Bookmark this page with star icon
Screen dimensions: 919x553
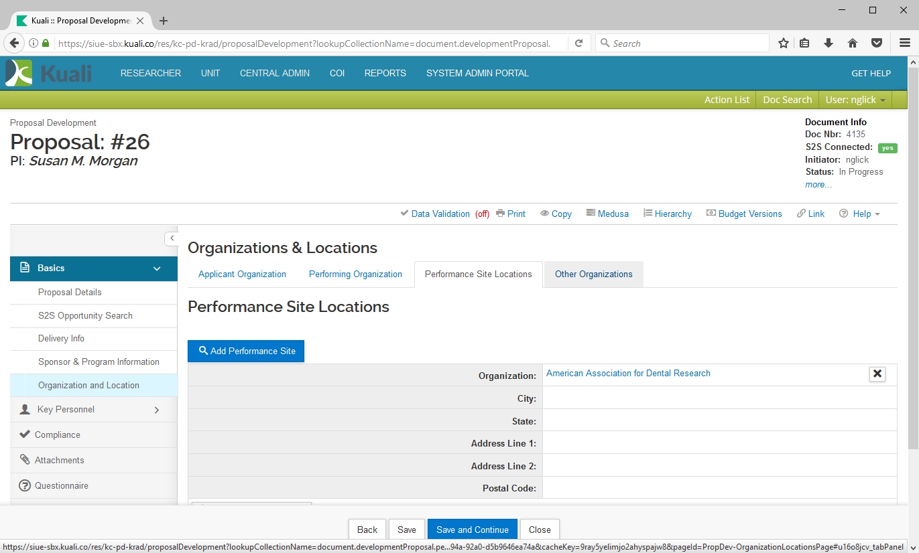pyautogui.click(x=783, y=44)
